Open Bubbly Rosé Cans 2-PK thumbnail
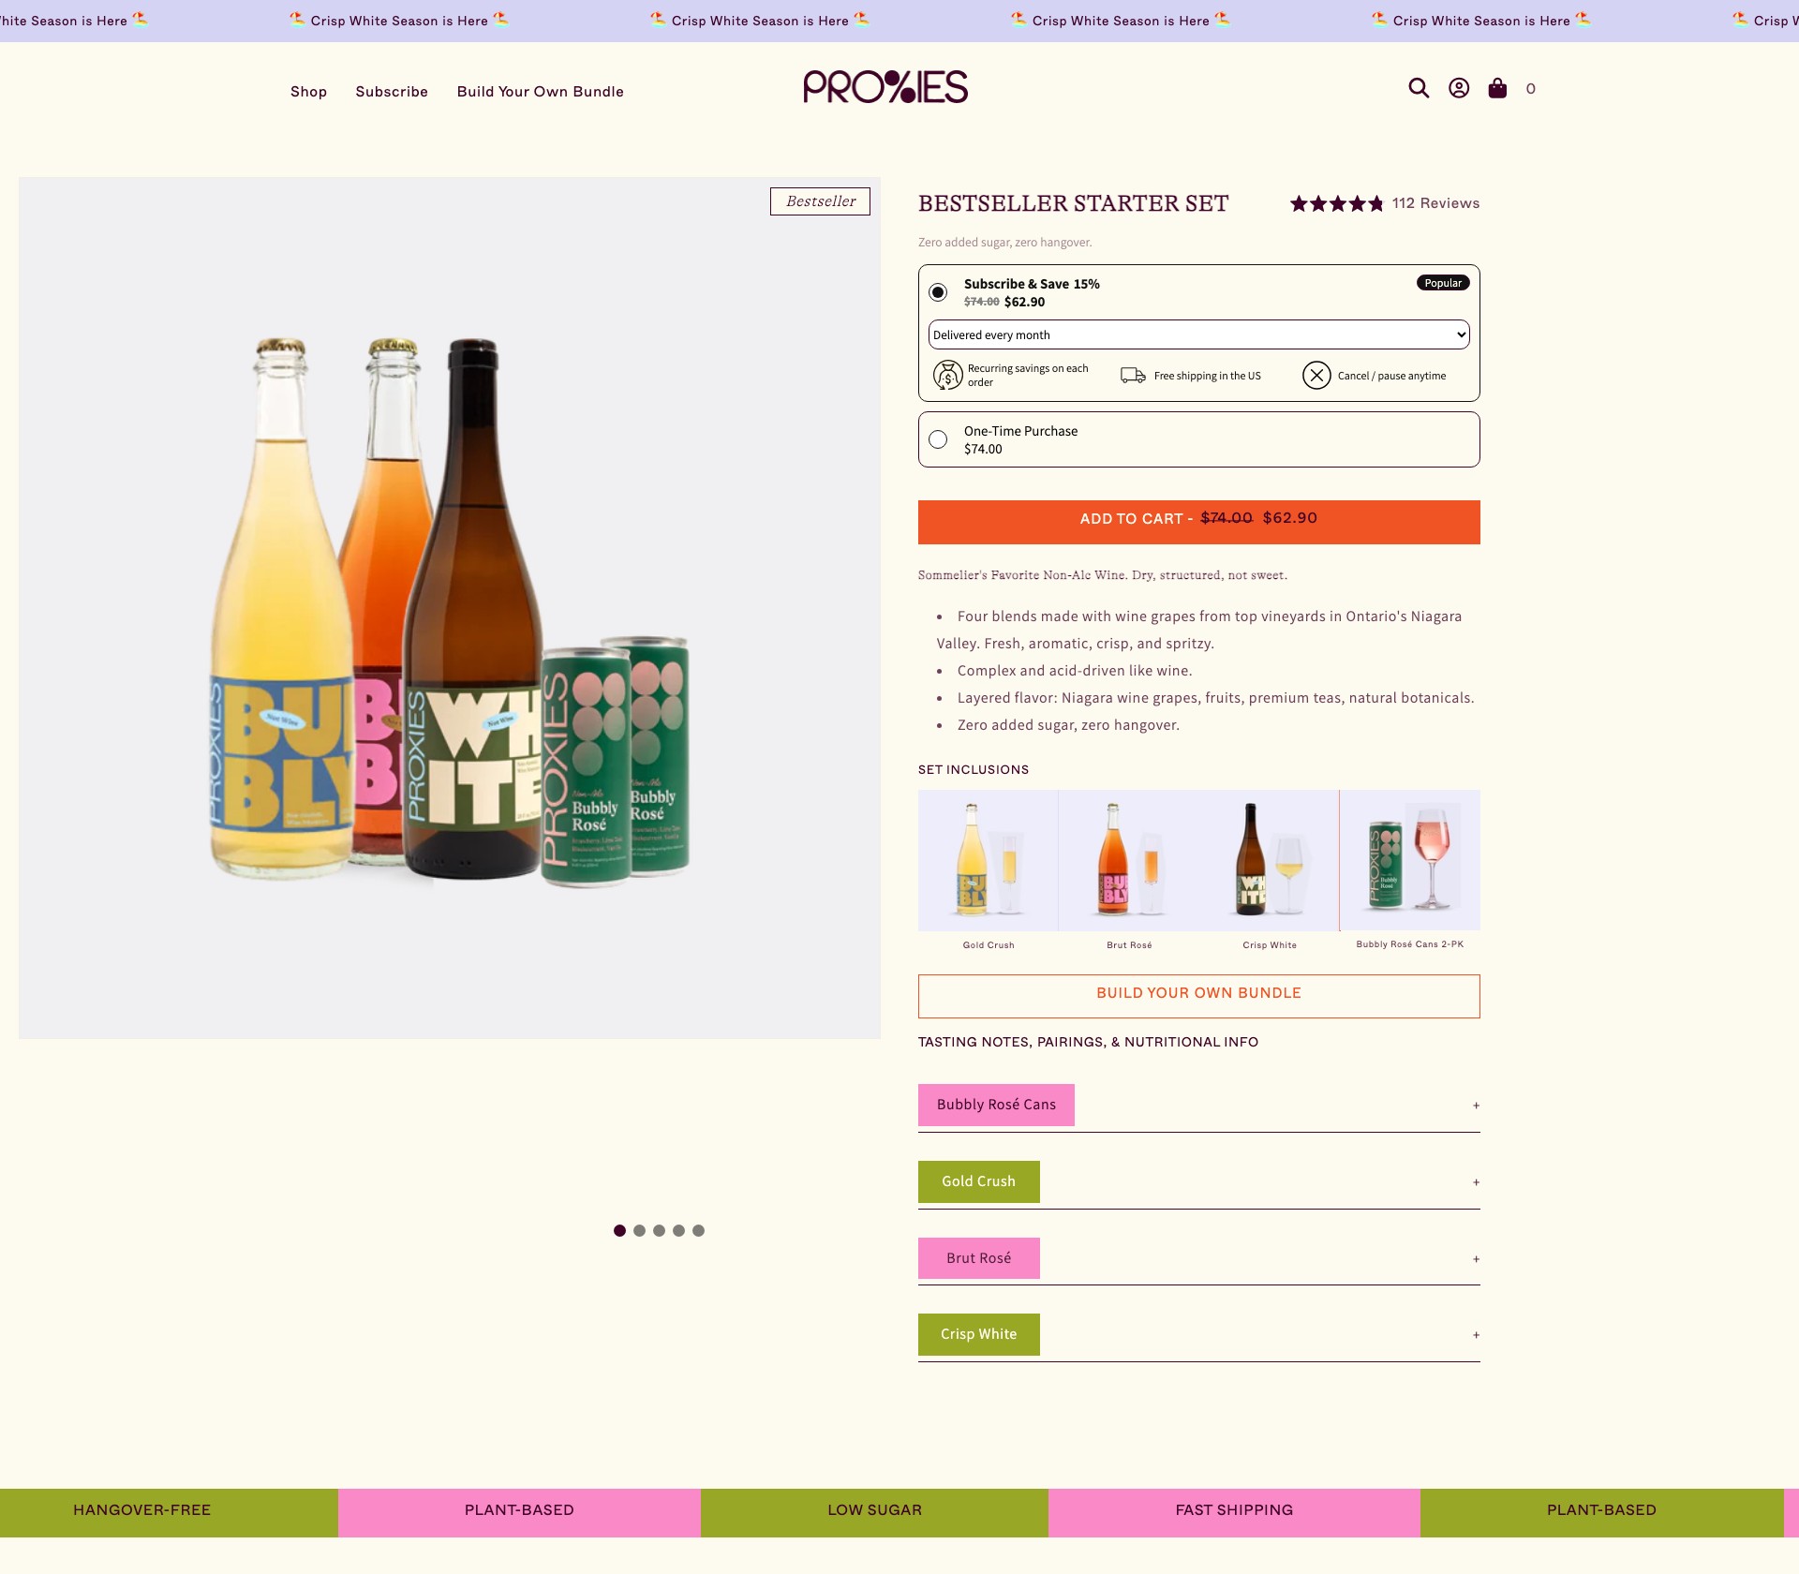This screenshot has height=1574, width=1799. tap(1410, 860)
